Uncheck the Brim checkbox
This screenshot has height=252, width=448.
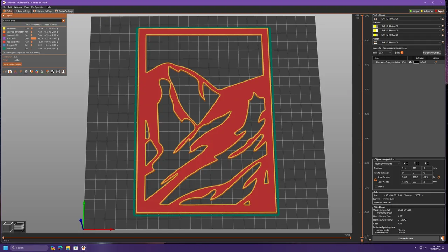pos(402,52)
